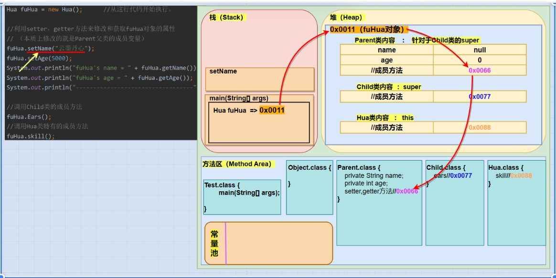Click the Object.class box title
This screenshot has height=278, width=556.
(310, 167)
